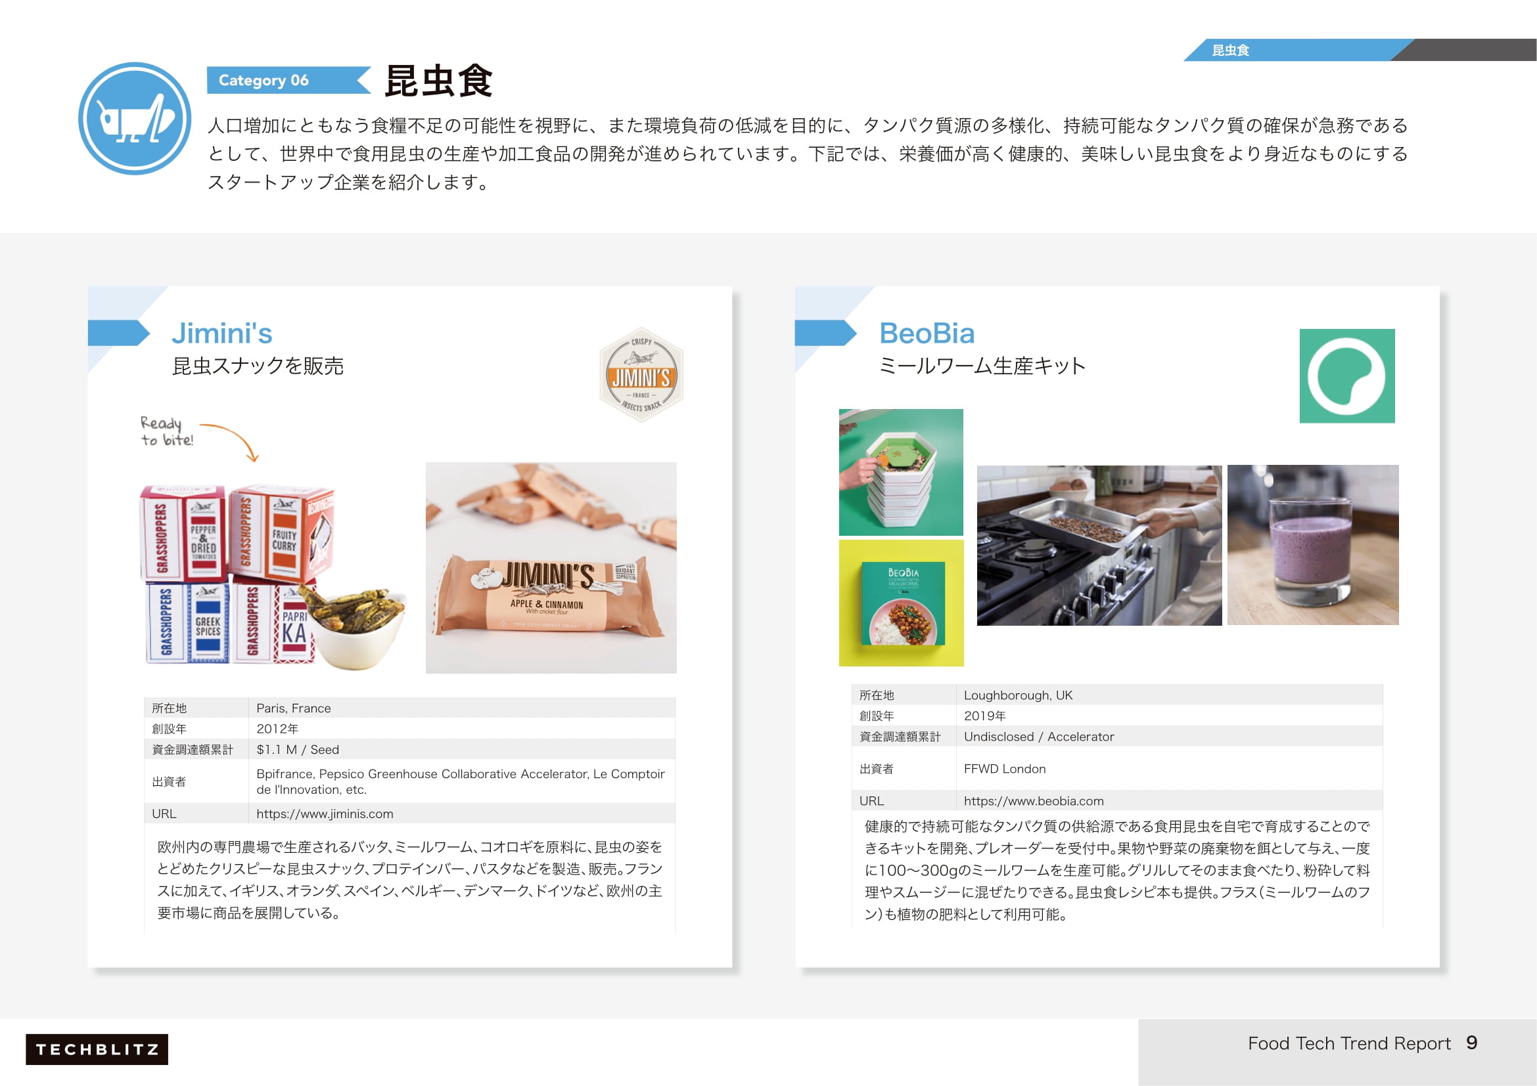1537x1086 pixels.
Task: Click the oven tray mealworms photo
Action: (1099, 546)
